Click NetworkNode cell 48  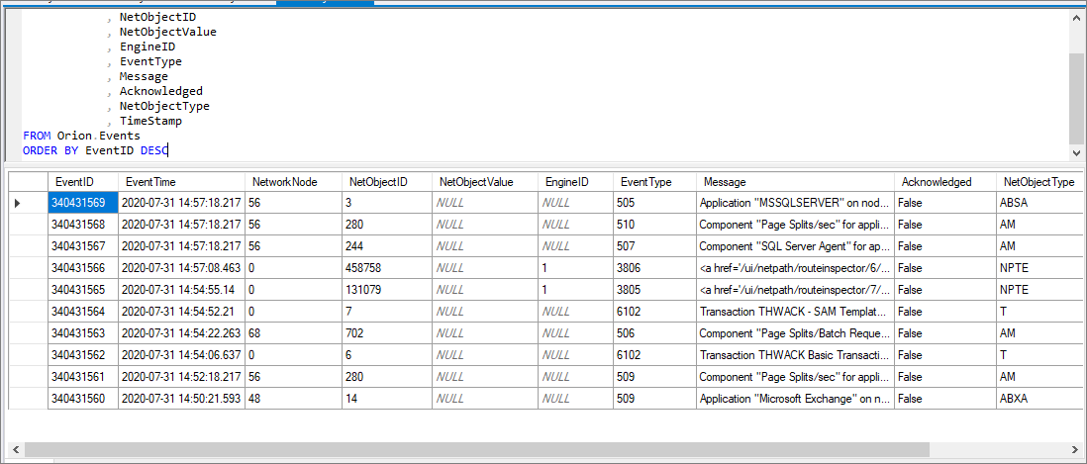[x=293, y=398]
